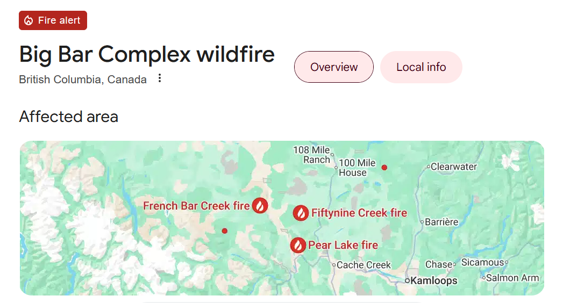Click the Fiftynine Creek fire label

[359, 213]
